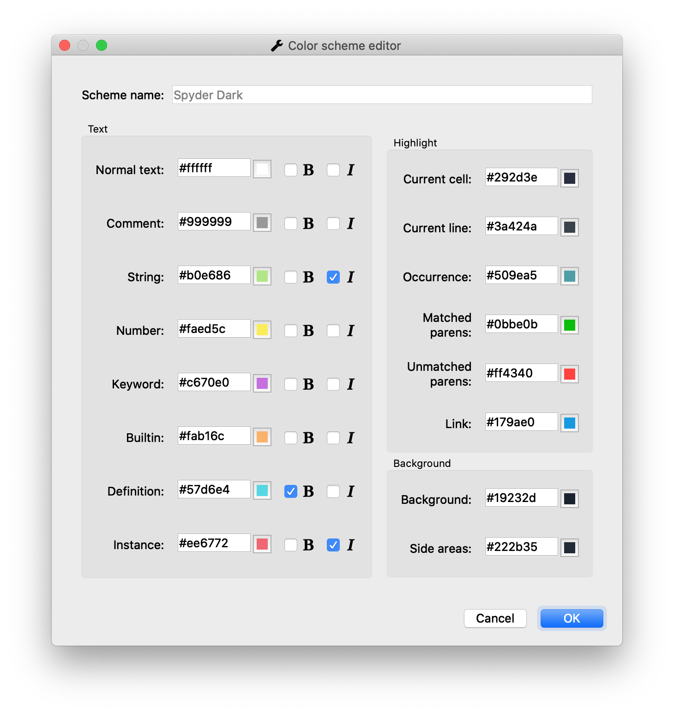Change the Keyword color

262,382
